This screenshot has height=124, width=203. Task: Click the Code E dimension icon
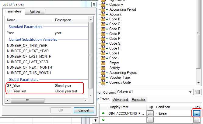pyautogui.click(x=103, y=34)
